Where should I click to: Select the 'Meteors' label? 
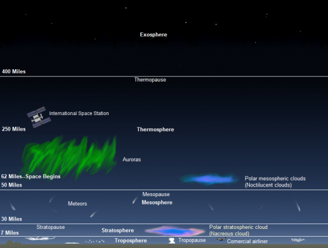[x=78, y=204]
